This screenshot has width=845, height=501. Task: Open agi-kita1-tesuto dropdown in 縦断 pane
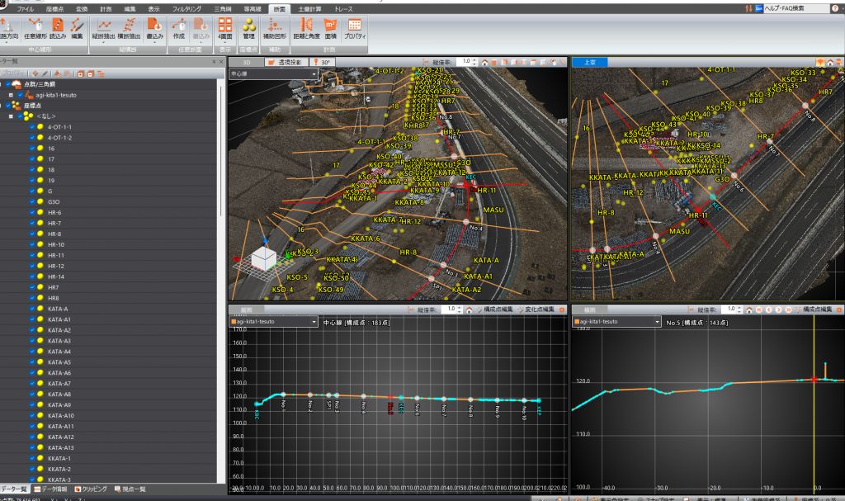coord(274,321)
